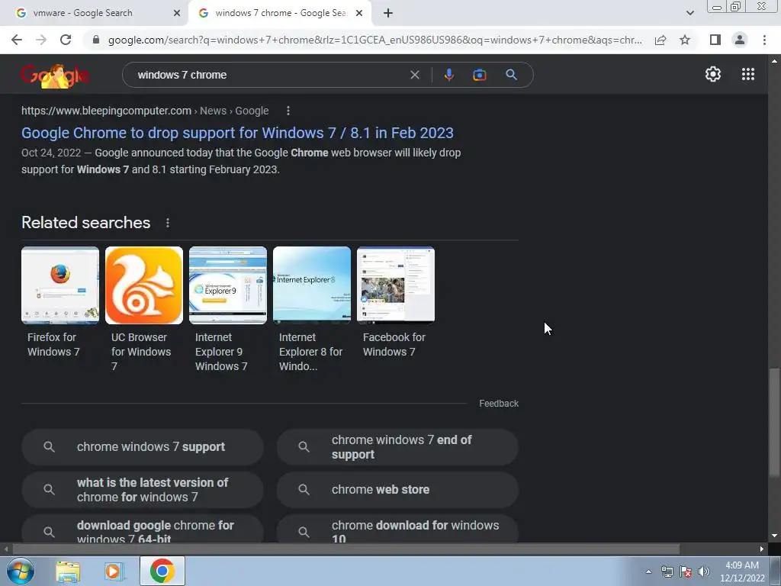Close the vmware tab
The height and width of the screenshot is (586, 781).
177,13
